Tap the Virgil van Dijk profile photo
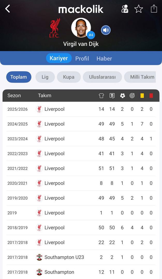This screenshot has height=279, width=162. (81, 28)
